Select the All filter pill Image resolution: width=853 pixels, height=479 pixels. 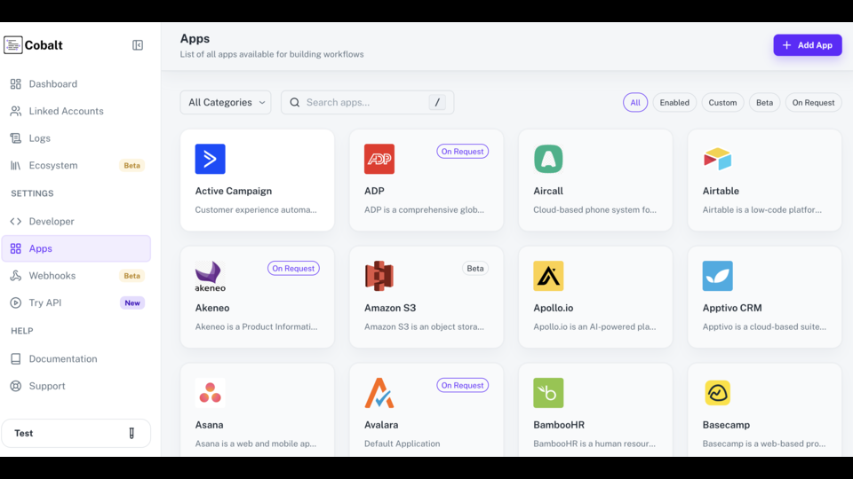tap(635, 102)
